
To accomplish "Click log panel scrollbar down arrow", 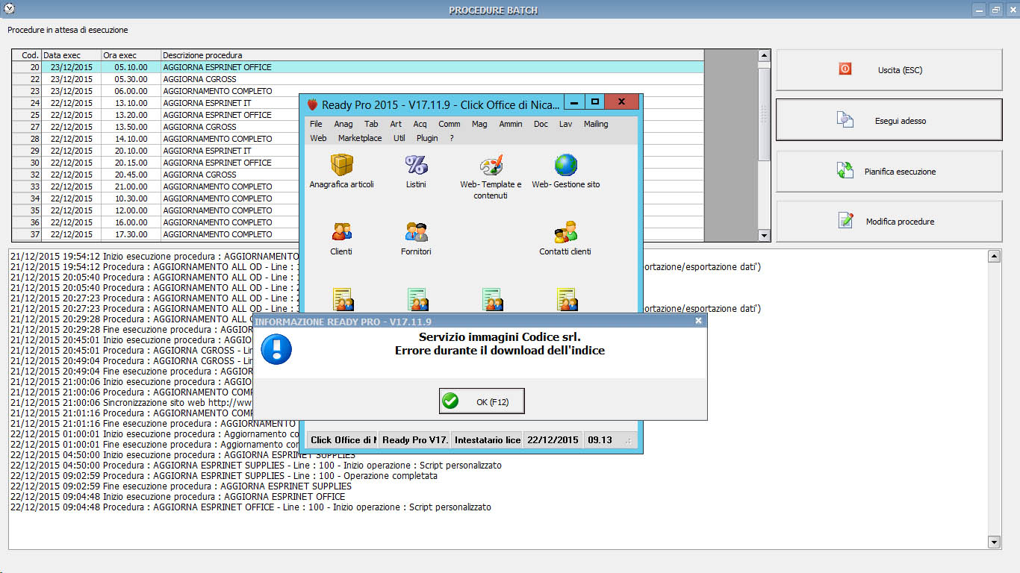I will (x=994, y=542).
